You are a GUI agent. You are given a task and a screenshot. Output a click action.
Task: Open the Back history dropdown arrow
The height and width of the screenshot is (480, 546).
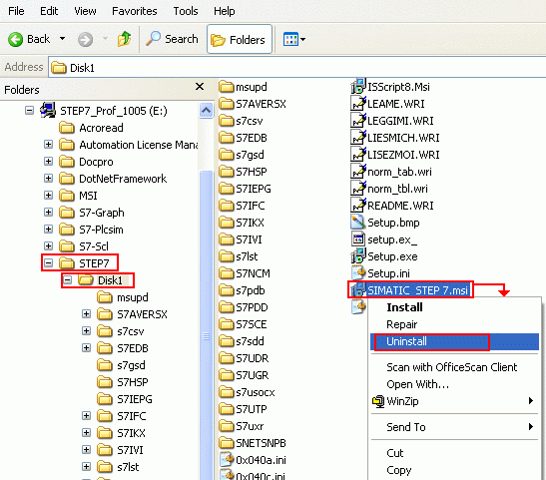(62, 39)
